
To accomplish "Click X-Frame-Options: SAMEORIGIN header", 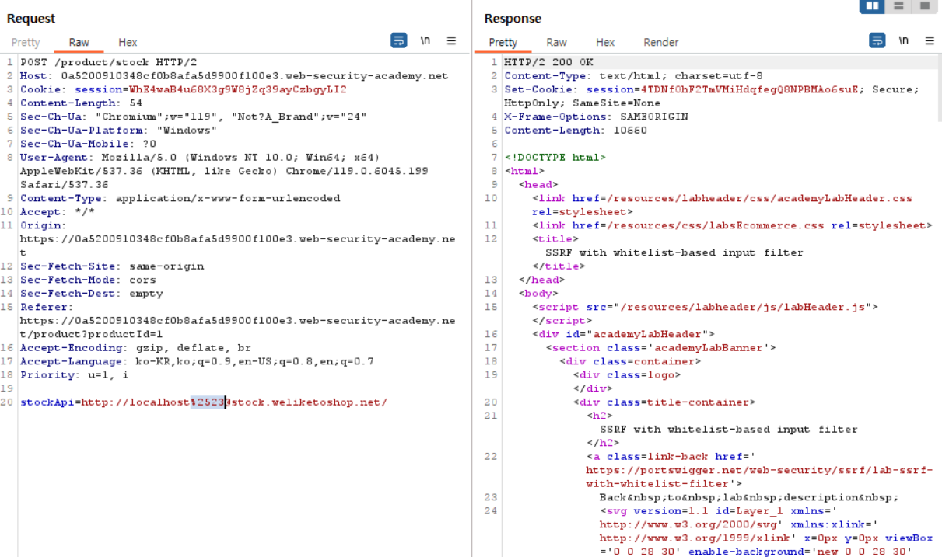I will [597, 117].
